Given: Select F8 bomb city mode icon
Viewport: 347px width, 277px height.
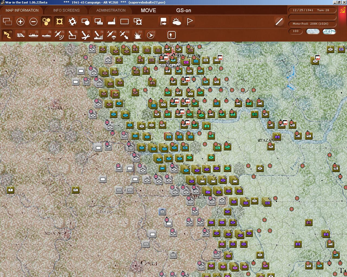Looking at the screenshot, I should click(98, 35).
